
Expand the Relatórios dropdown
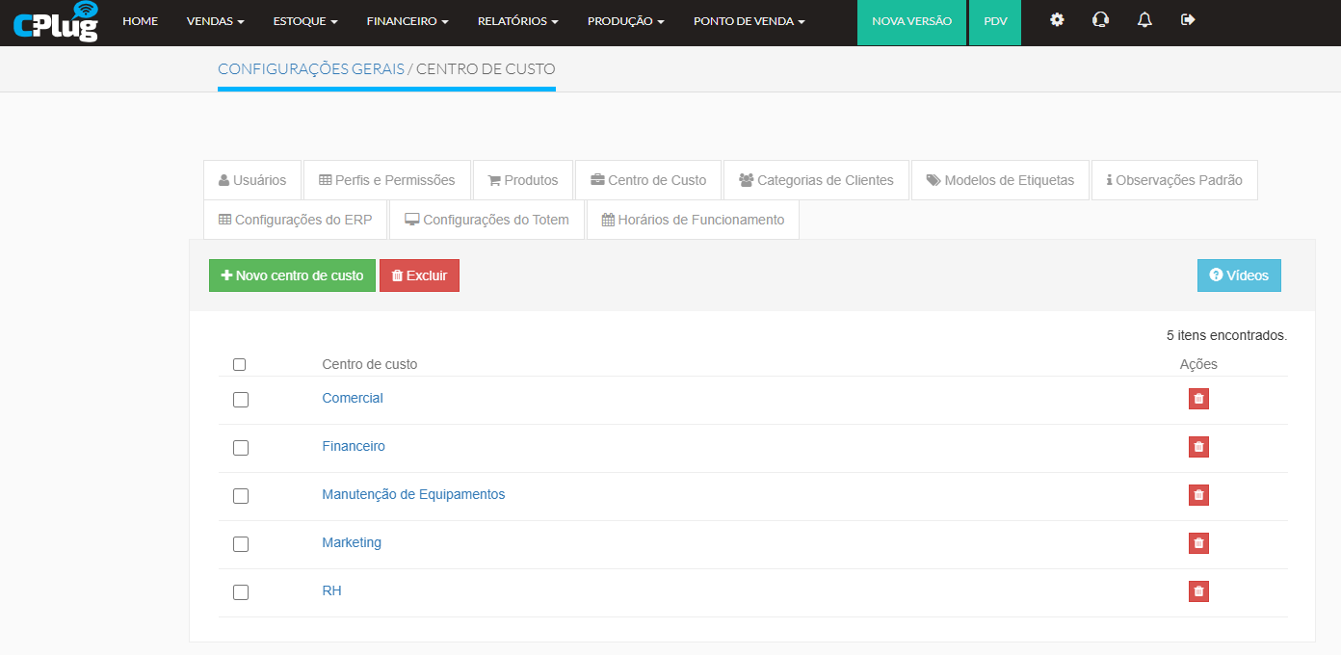pyautogui.click(x=517, y=21)
